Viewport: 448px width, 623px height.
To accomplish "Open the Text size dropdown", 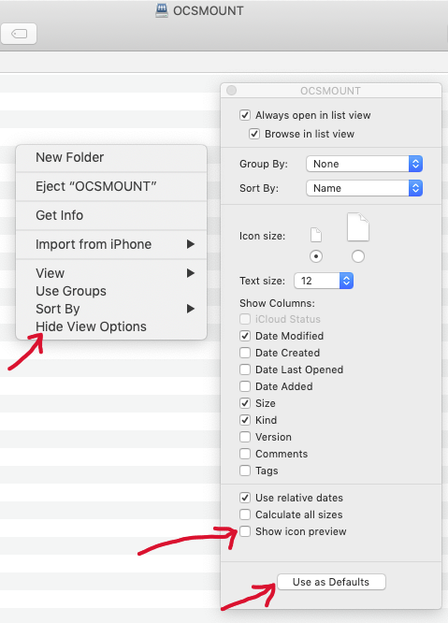I will (324, 281).
